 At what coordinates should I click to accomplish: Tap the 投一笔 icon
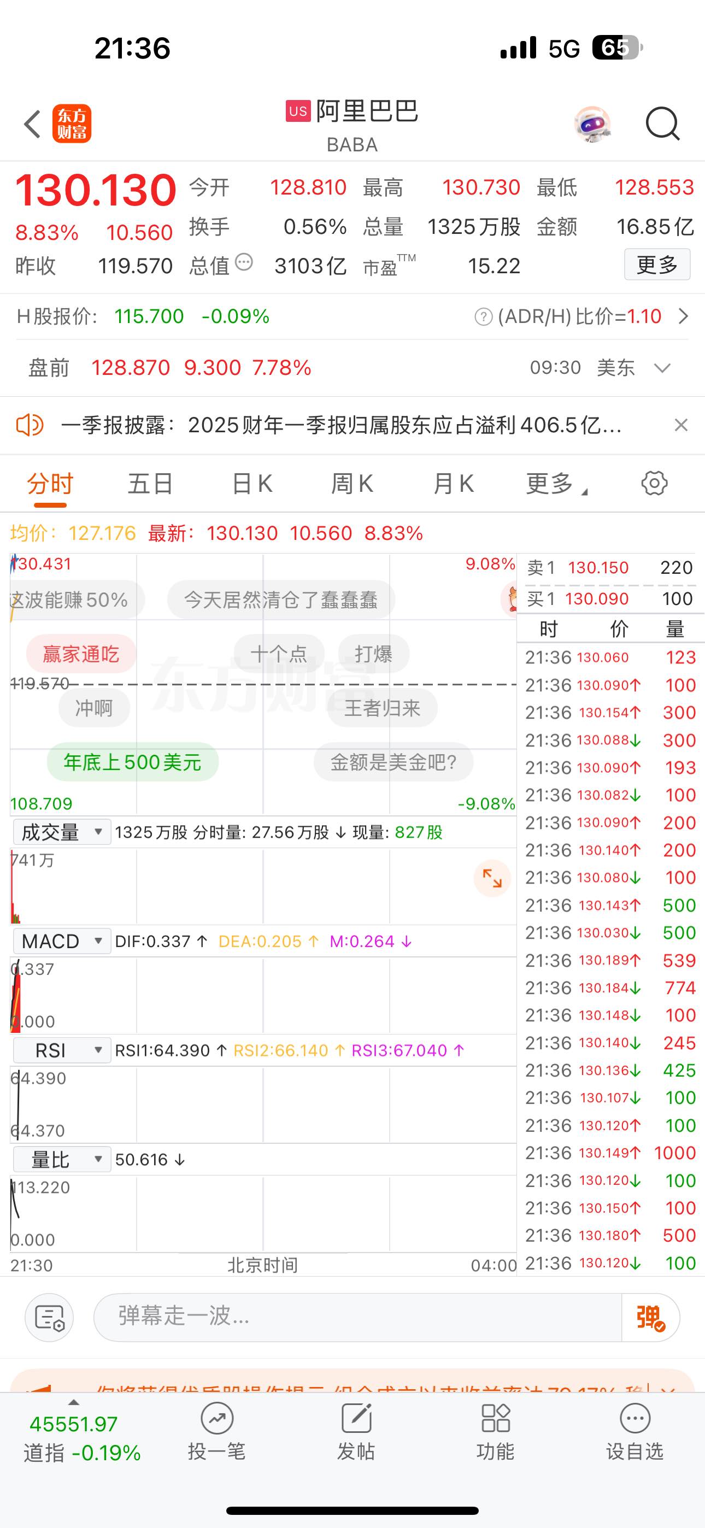pyautogui.click(x=216, y=1418)
